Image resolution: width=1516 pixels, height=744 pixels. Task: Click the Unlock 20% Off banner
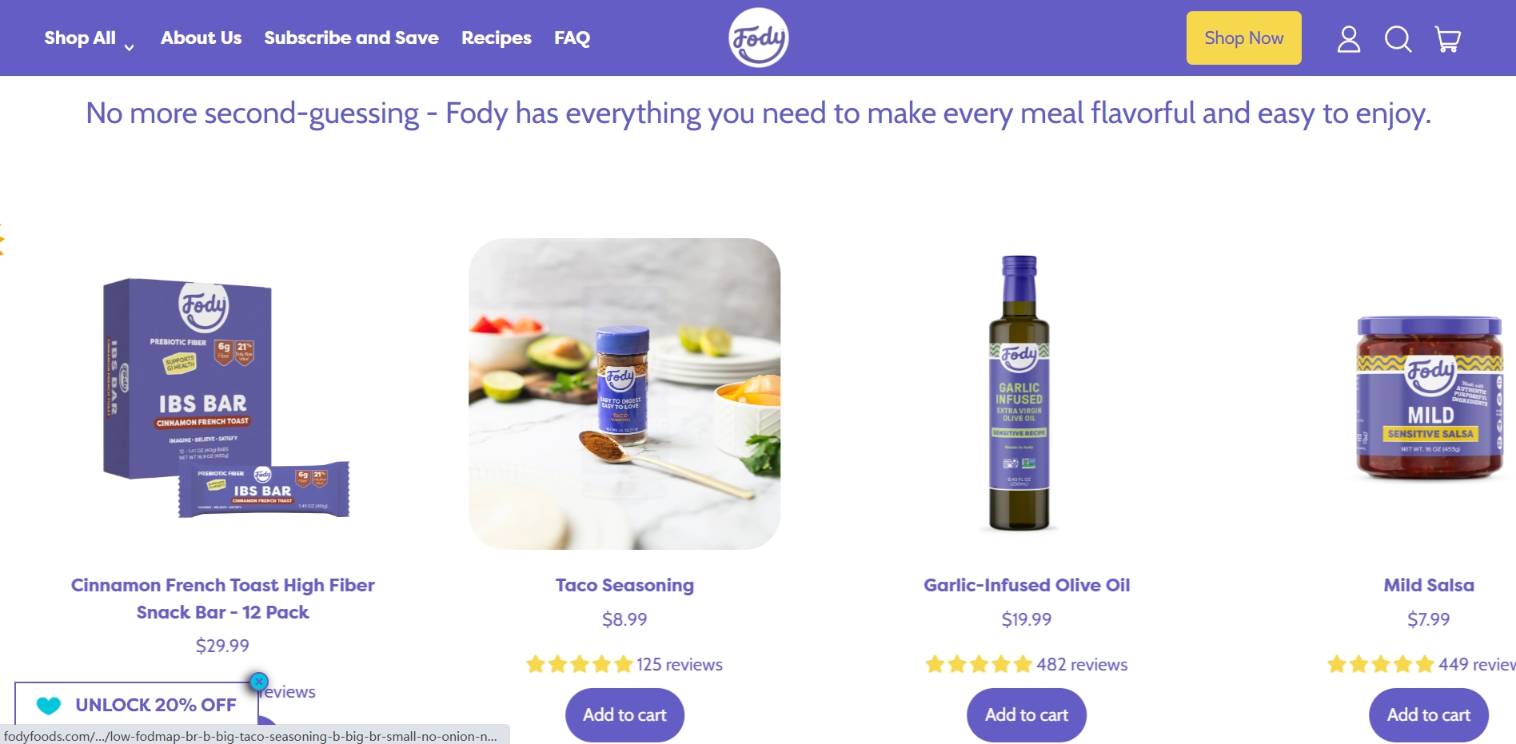(x=155, y=705)
